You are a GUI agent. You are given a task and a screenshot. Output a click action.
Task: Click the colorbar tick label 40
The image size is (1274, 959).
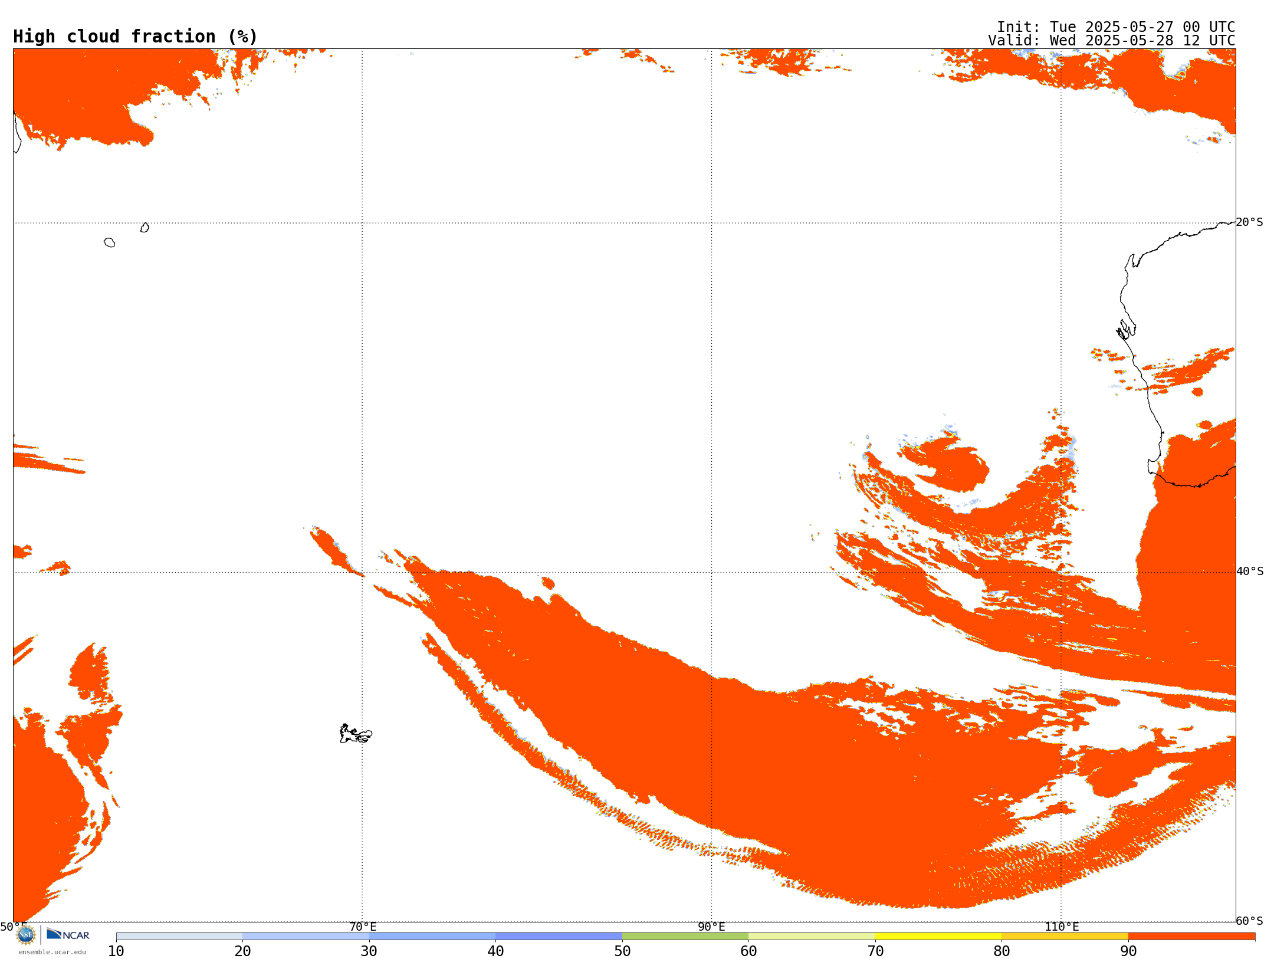click(x=495, y=951)
